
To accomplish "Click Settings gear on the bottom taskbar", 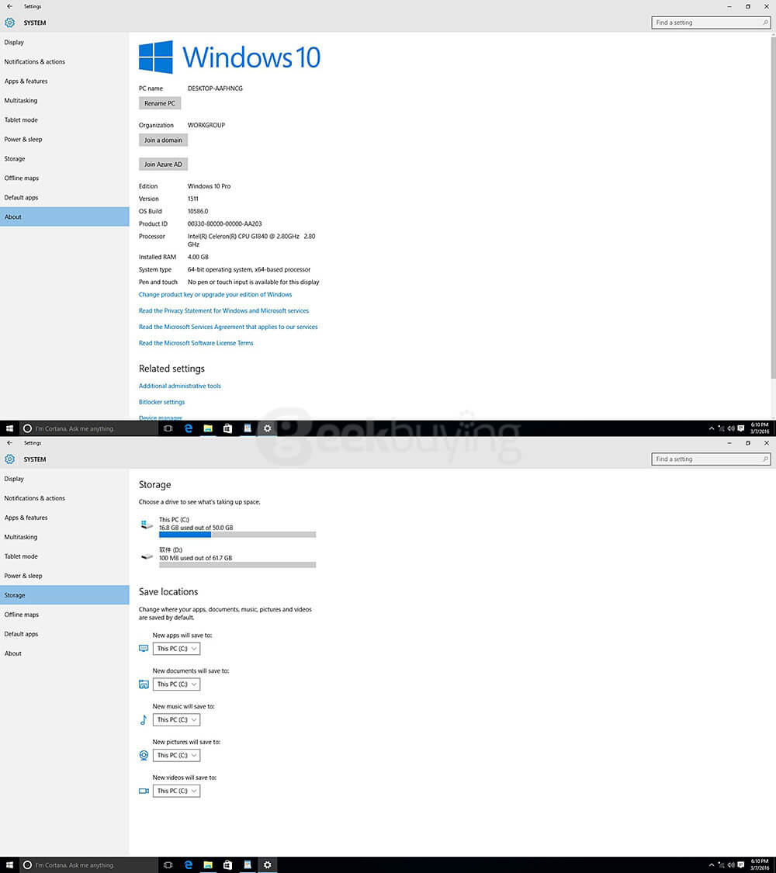I will (267, 864).
